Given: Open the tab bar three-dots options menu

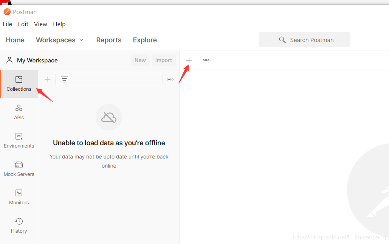Looking at the screenshot, I should (206, 60).
